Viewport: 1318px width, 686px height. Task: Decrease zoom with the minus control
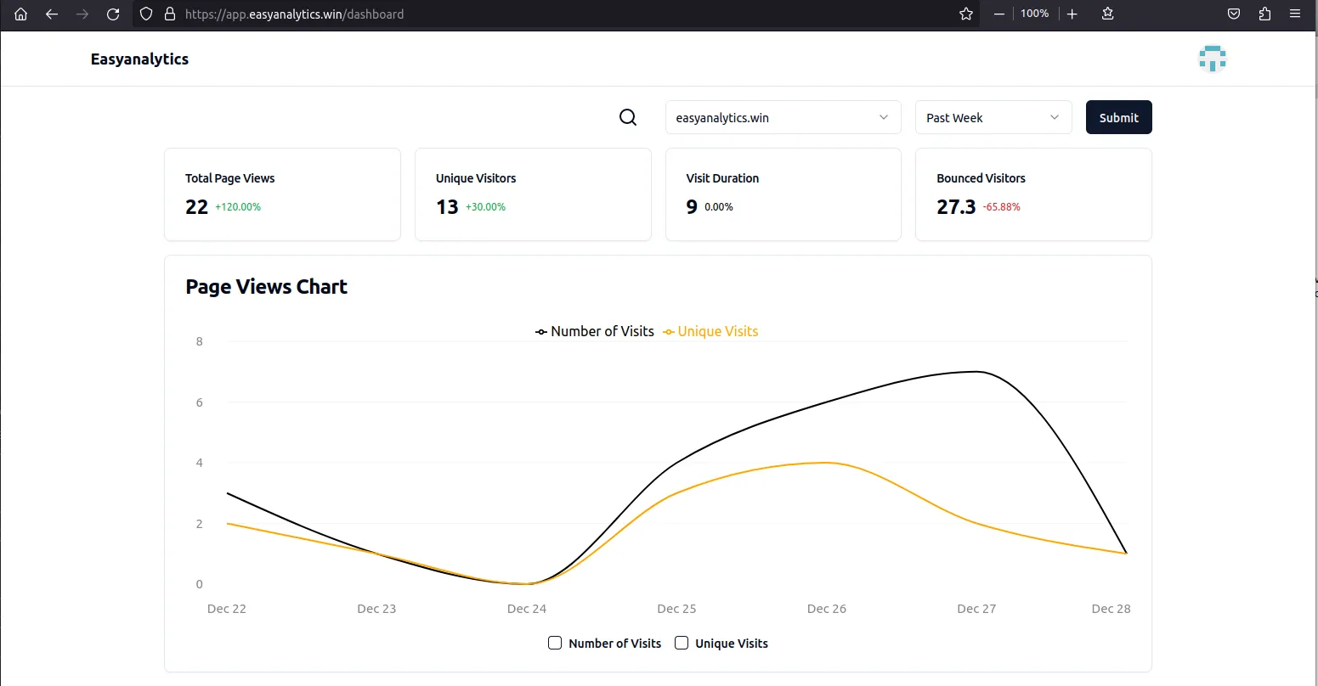click(998, 14)
